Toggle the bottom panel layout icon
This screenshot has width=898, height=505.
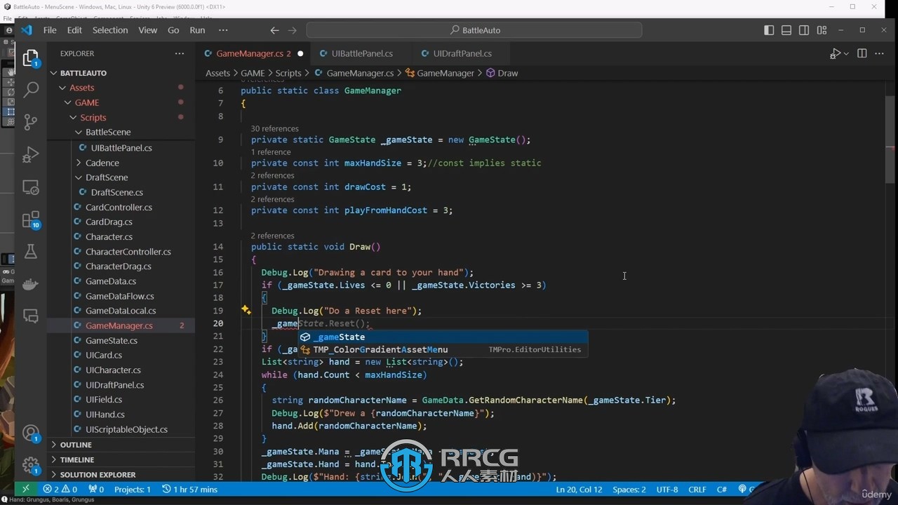[x=786, y=30]
